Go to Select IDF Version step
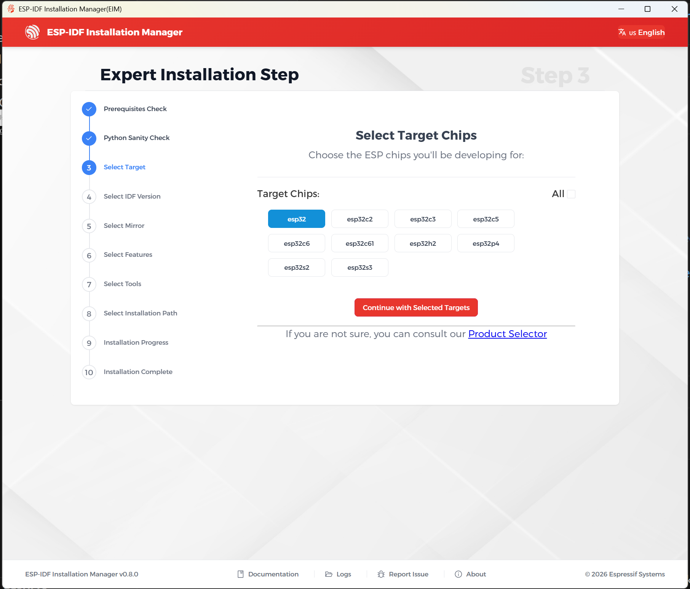The height and width of the screenshot is (589, 690). point(132,196)
